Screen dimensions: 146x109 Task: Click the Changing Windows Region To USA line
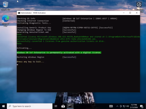34,30
